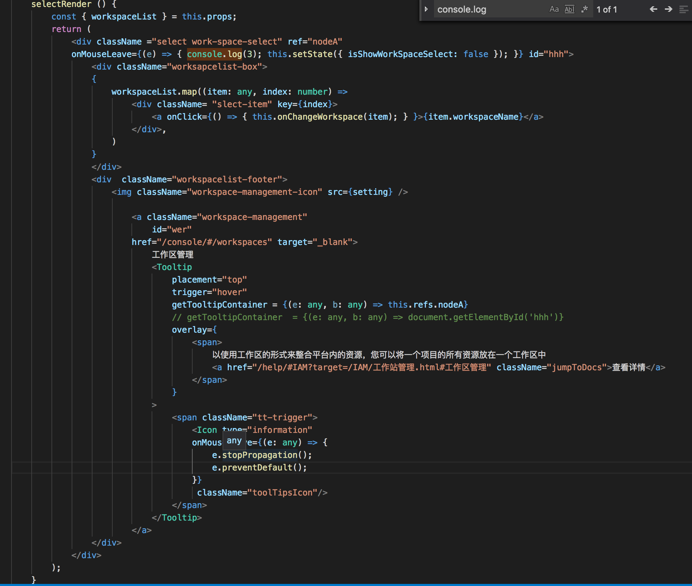692x586 pixels.
Task: Toggle Find in Selection icon
Action: click(x=683, y=9)
